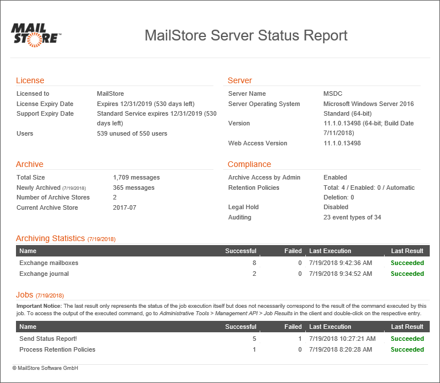Select the Exchange mailboxes row name
440x383 pixels.
coord(49,263)
